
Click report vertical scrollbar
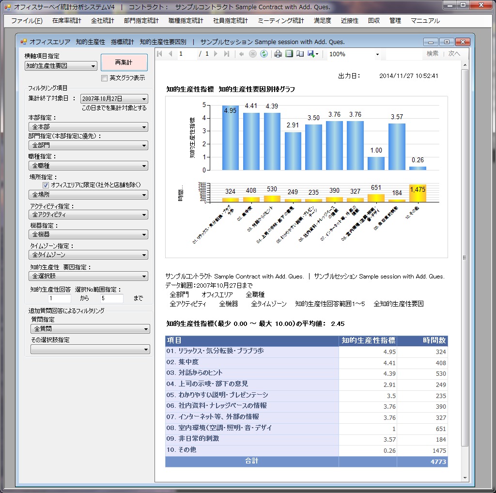(x=465, y=258)
